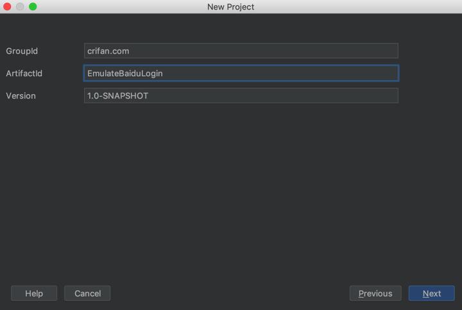The image size is (462, 310).
Task: Click the New Project title text
Action: [x=230, y=7]
